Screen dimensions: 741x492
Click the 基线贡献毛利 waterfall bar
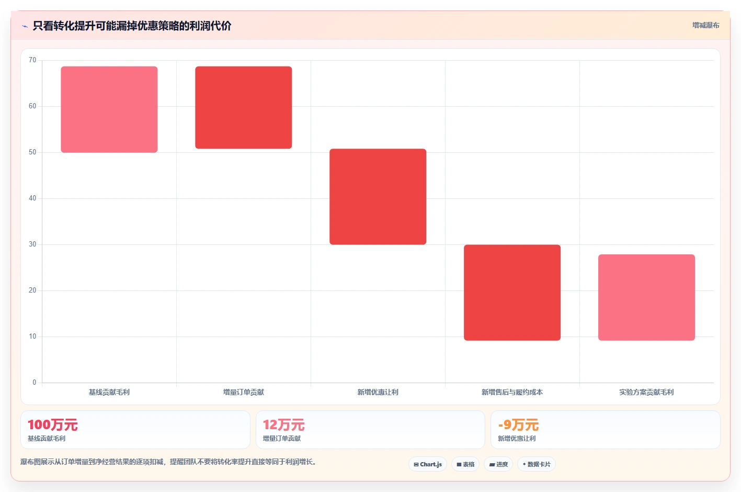pos(109,109)
